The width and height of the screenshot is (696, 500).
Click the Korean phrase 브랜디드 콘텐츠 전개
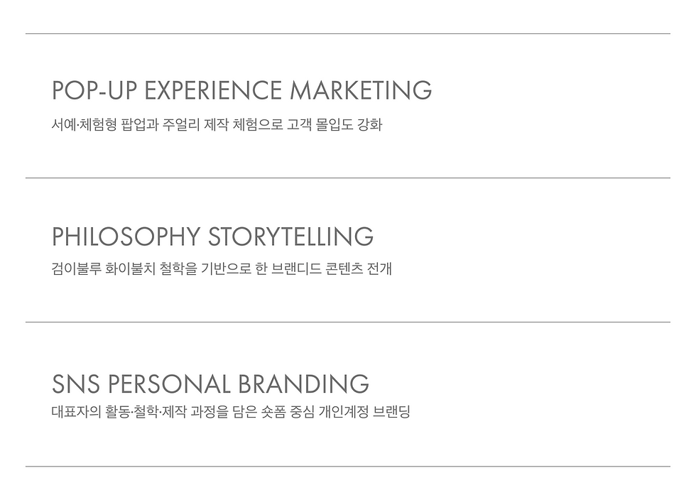tap(332, 270)
